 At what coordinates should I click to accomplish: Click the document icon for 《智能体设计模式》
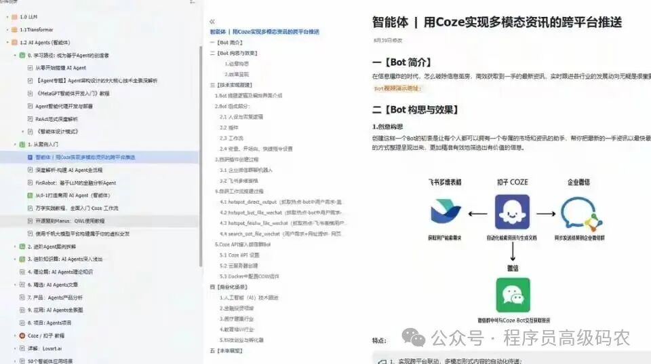click(30, 132)
